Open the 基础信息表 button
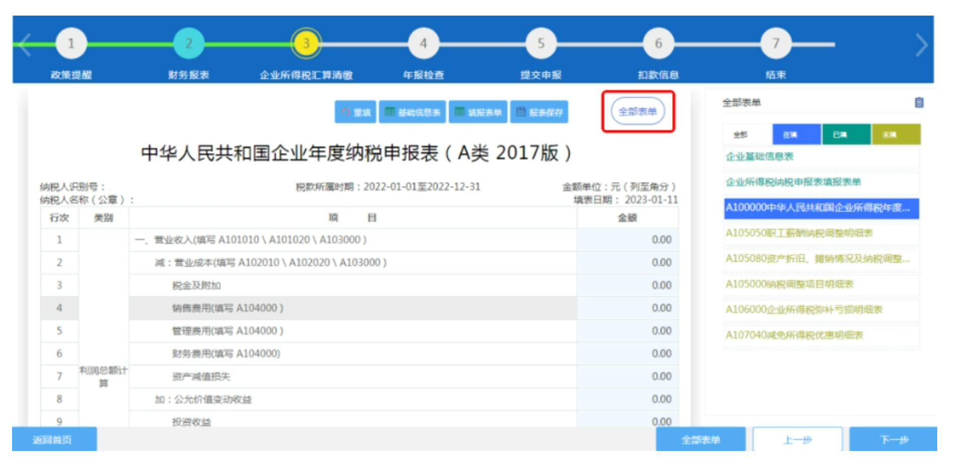Screen dimensions: 977x457 [x=412, y=112]
